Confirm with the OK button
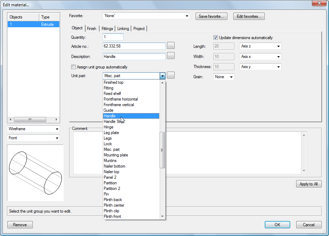The width and height of the screenshot is (329, 236). [277, 225]
